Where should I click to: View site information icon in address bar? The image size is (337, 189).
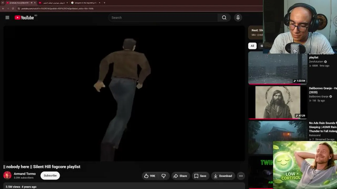click(x=19, y=8)
